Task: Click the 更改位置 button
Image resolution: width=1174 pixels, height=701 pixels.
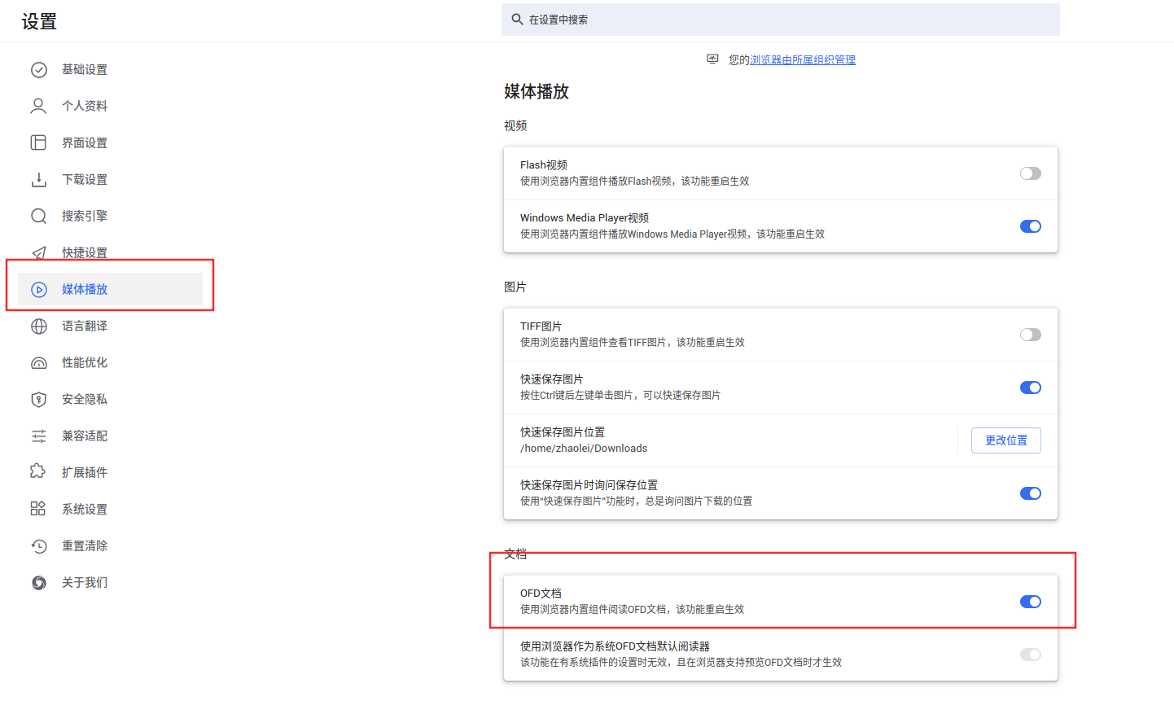Action: click(x=1006, y=440)
